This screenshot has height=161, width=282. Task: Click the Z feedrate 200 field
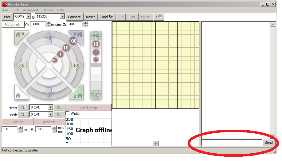(75, 24)
